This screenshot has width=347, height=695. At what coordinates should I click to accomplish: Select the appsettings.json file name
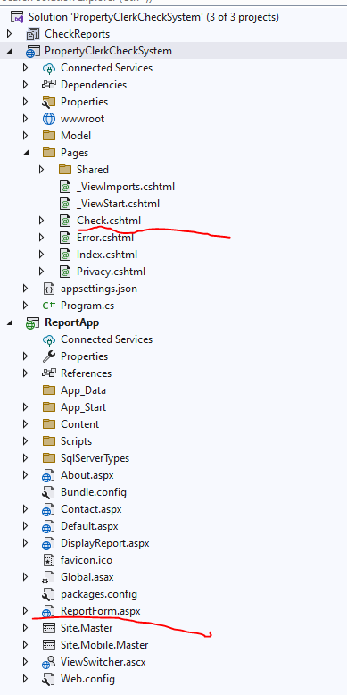[x=99, y=289]
